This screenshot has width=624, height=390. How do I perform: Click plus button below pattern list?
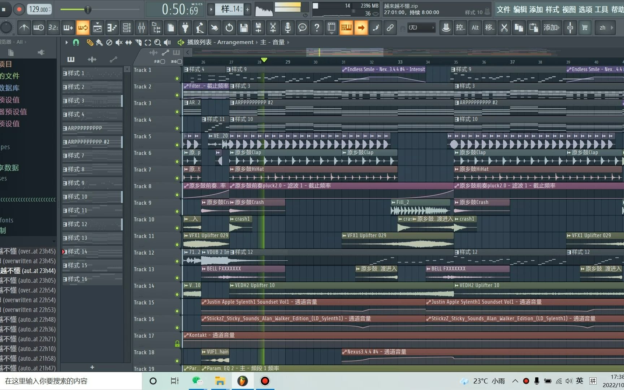point(92,367)
